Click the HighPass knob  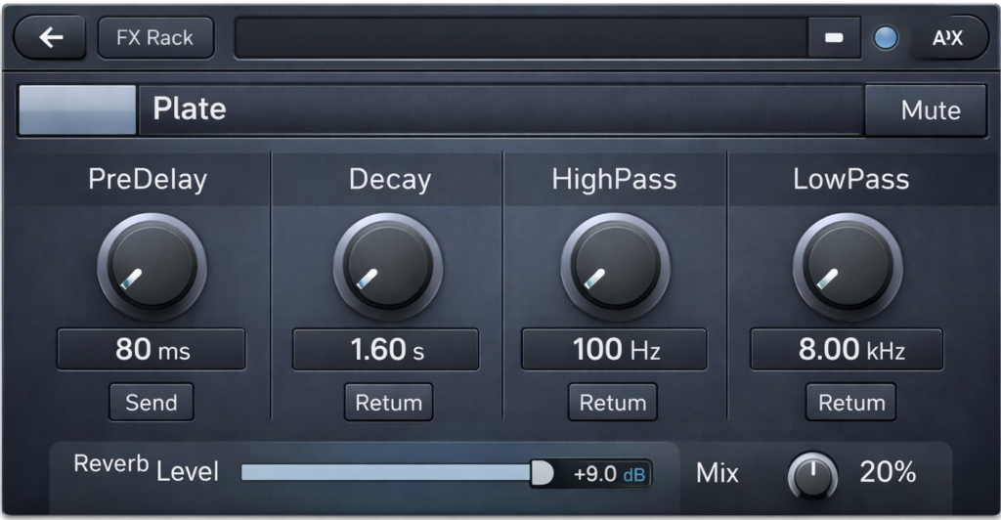click(x=616, y=267)
